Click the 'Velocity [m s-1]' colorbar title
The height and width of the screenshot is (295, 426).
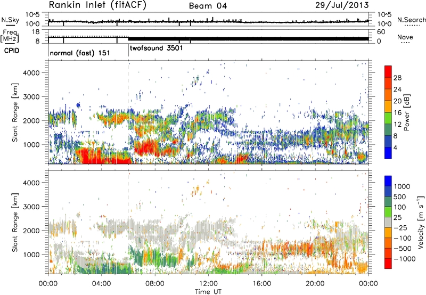pos(421,222)
